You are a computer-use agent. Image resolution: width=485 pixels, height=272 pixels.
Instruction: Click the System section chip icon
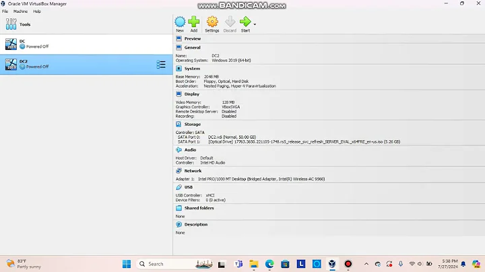click(x=179, y=69)
